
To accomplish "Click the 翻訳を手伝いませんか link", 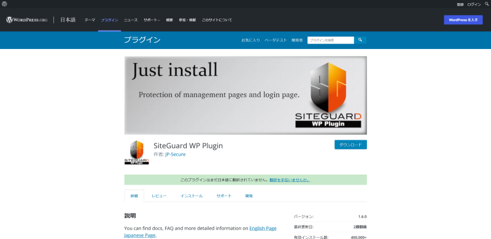I will pyautogui.click(x=290, y=180).
